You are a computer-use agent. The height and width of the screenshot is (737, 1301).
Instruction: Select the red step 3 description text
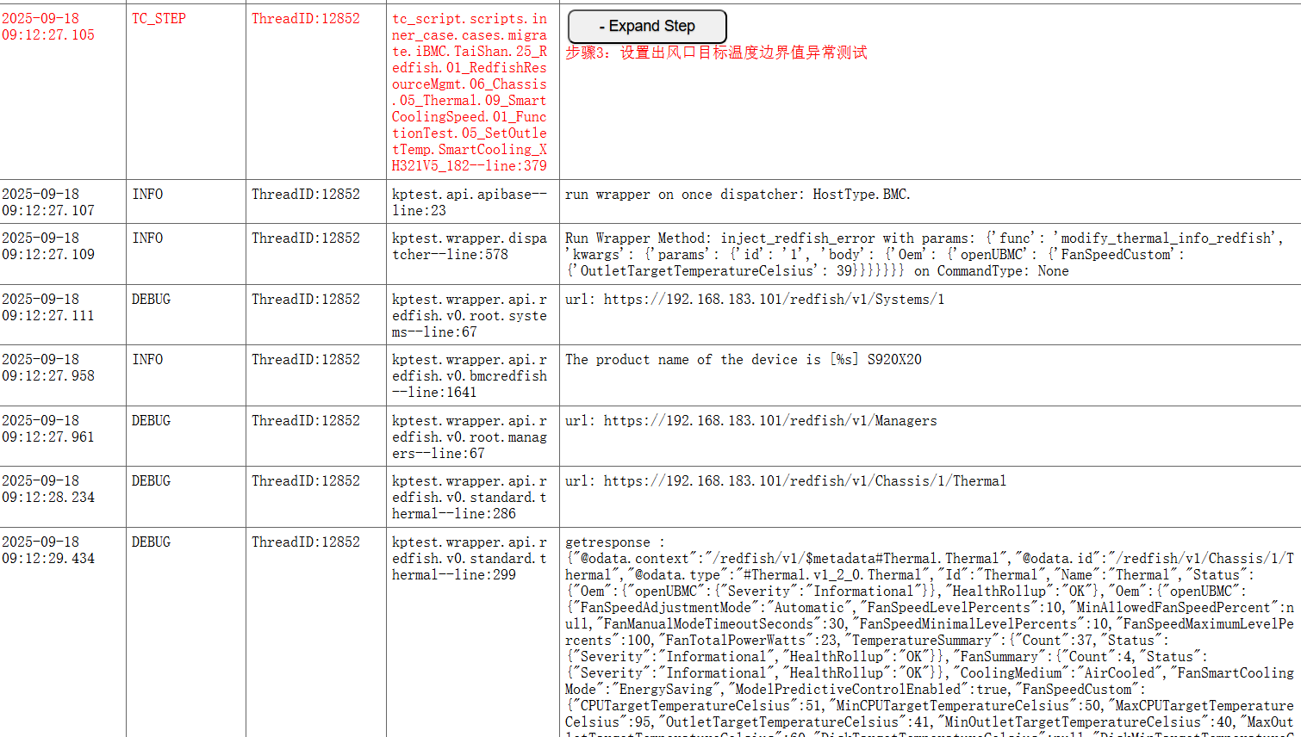(716, 53)
